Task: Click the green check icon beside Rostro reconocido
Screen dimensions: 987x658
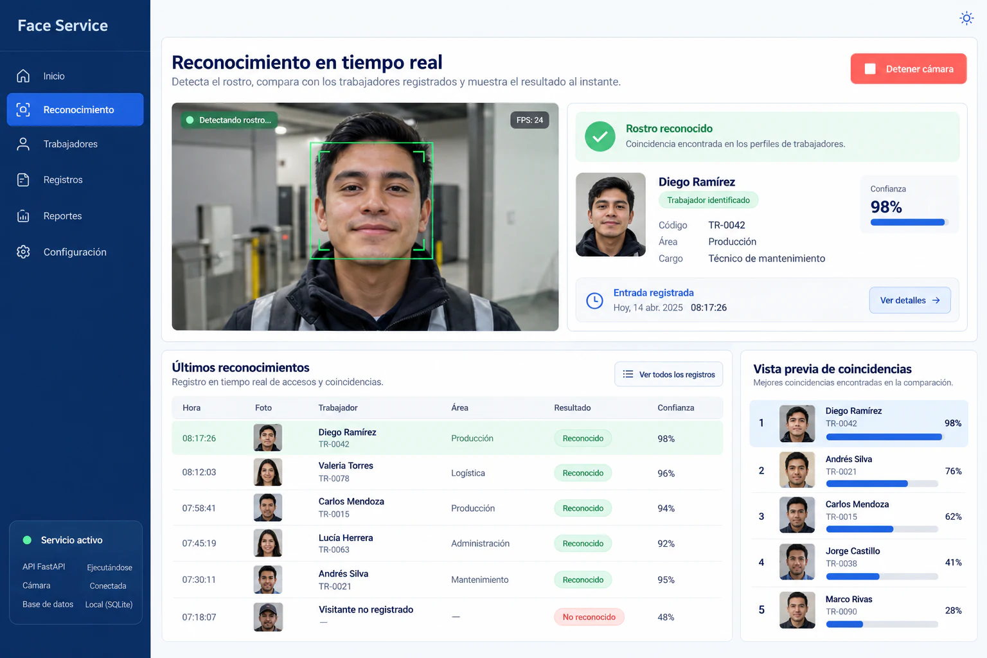Action: coord(600,136)
